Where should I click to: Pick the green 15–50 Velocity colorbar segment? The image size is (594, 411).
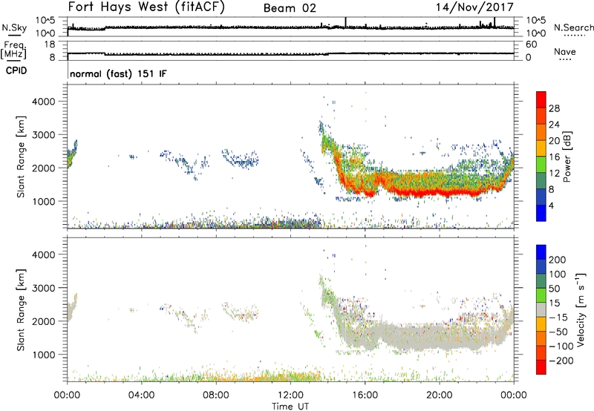point(541,295)
